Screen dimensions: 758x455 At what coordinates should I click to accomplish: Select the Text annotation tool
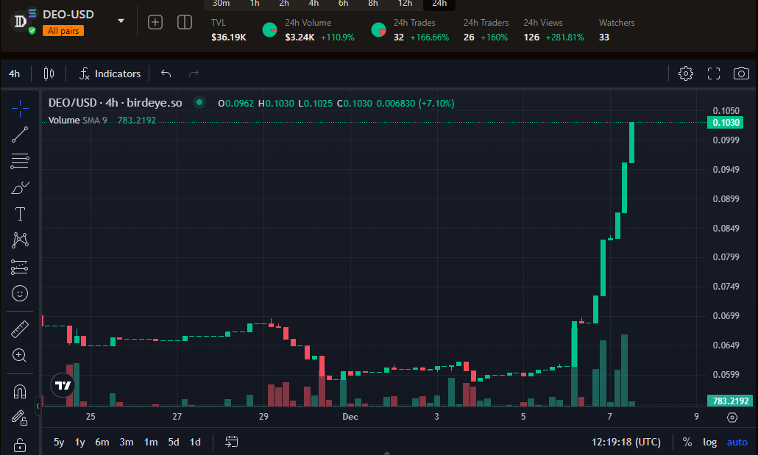[20, 214]
